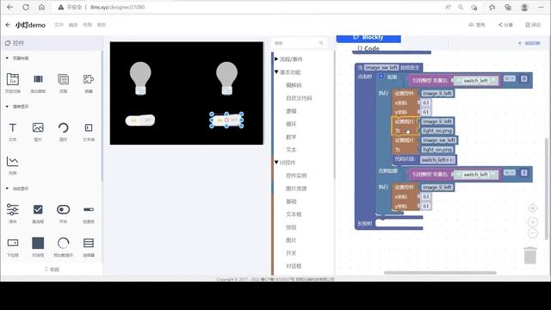Screen dimensions: 551x310
Task: Click the rightmost header button
Action: click(533, 25)
